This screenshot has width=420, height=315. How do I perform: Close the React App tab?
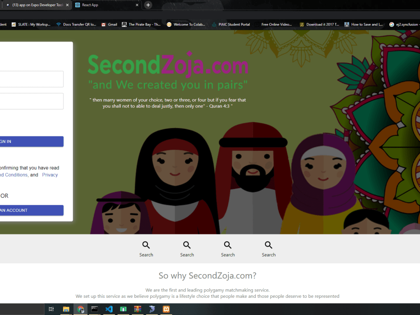point(137,5)
